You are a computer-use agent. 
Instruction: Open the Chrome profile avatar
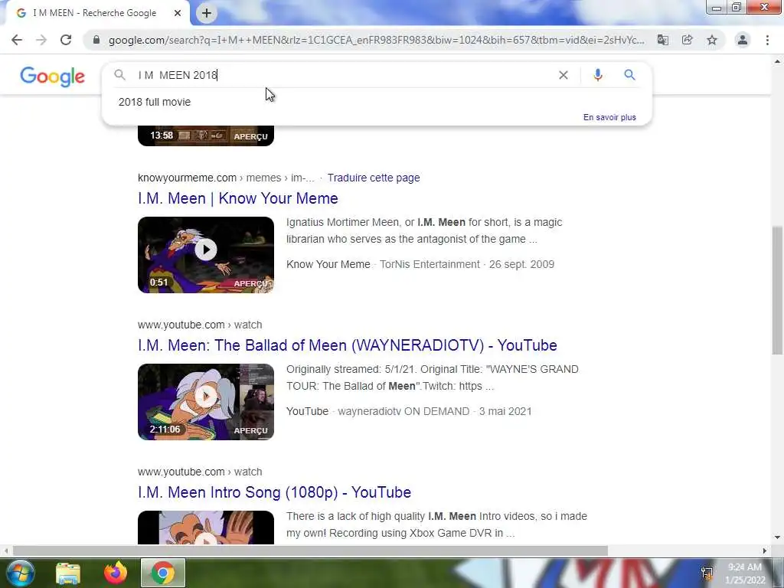[x=743, y=40]
